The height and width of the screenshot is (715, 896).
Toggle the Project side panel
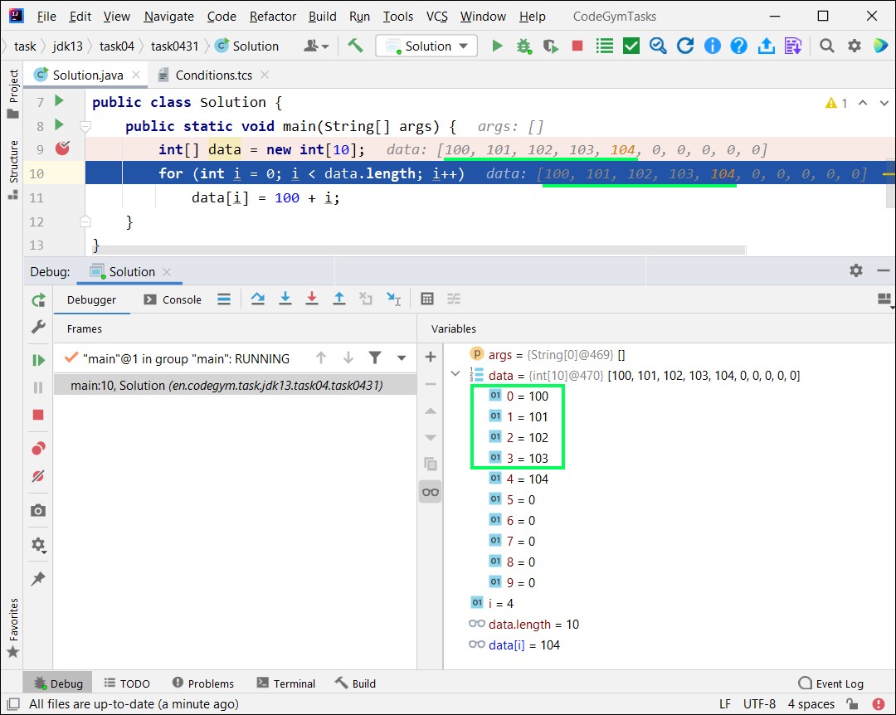[x=12, y=94]
